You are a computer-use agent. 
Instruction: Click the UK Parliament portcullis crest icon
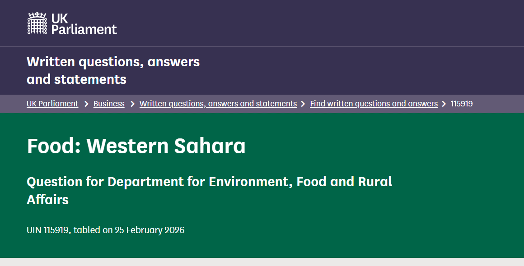(37, 23)
